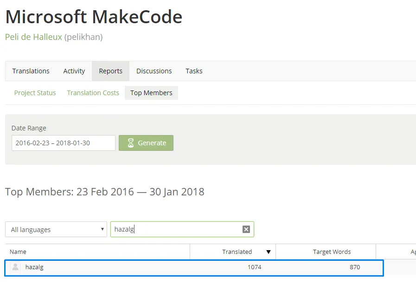Click the Generate button
The height and width of the screenshot is (291, 416).
(146, 143)
